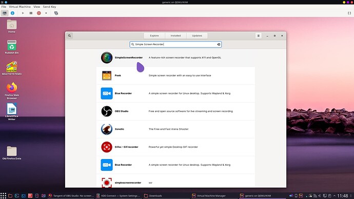Click the second Blue Recorder app icon
Viewport: 354px width, 199px height.
[x=107, y=165]
